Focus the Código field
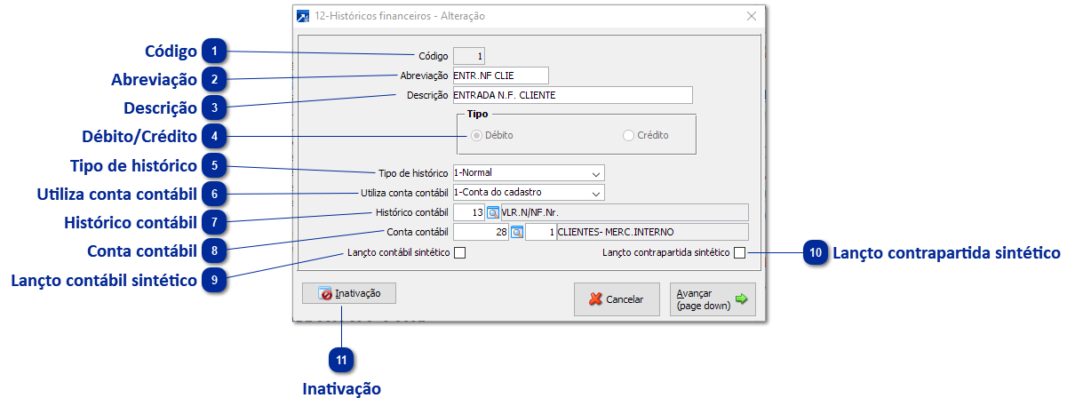 coord(469,56)
